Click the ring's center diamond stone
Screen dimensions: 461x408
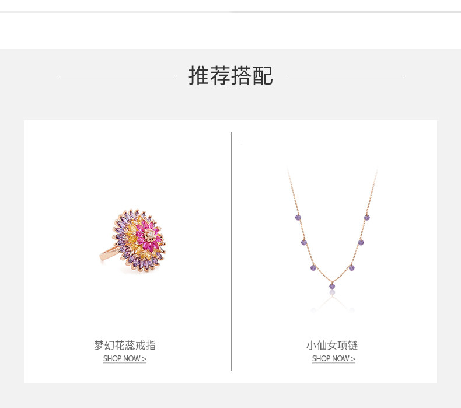pos(151,234)
